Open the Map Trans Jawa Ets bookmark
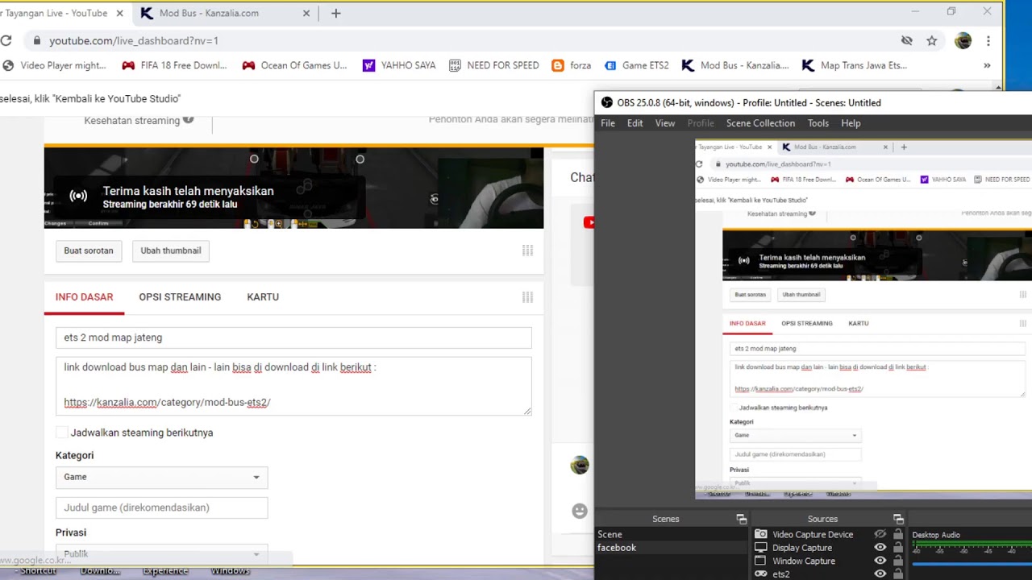Screen dimensions: 1032x580 855,65
